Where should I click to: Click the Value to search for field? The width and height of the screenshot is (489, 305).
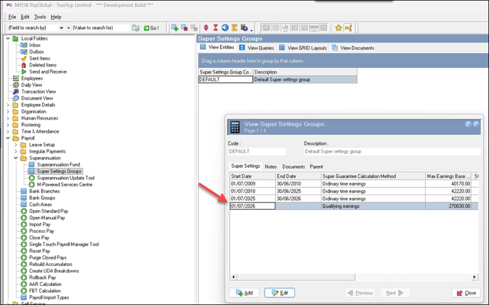(101, 28)
